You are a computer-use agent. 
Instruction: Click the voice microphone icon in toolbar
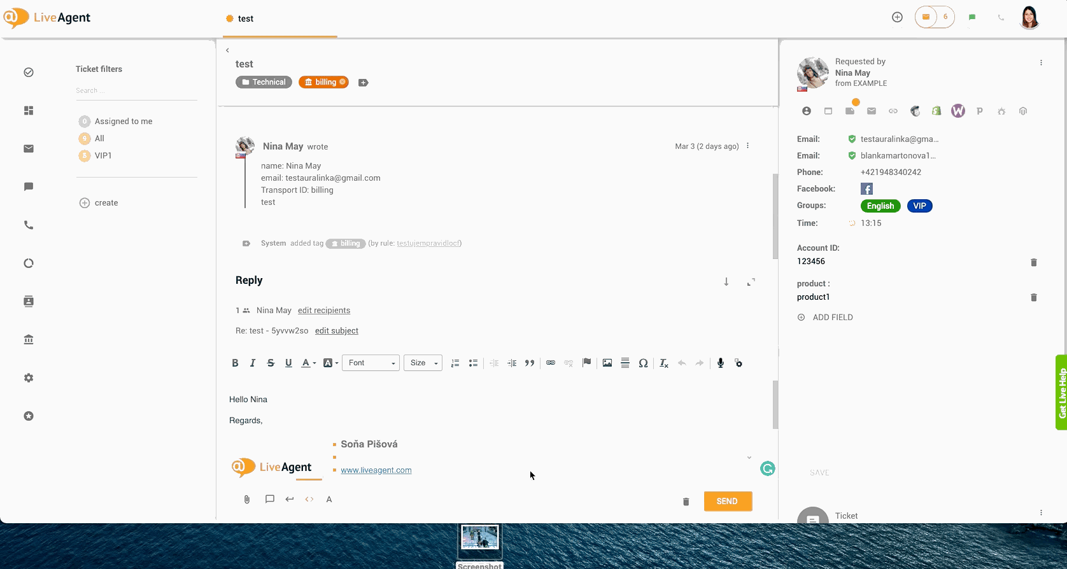pyautogui.click(x=720, y=363)
